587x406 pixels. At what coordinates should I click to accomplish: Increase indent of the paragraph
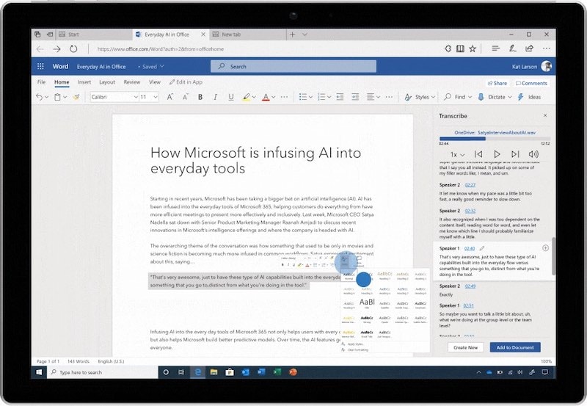point(355,97)
